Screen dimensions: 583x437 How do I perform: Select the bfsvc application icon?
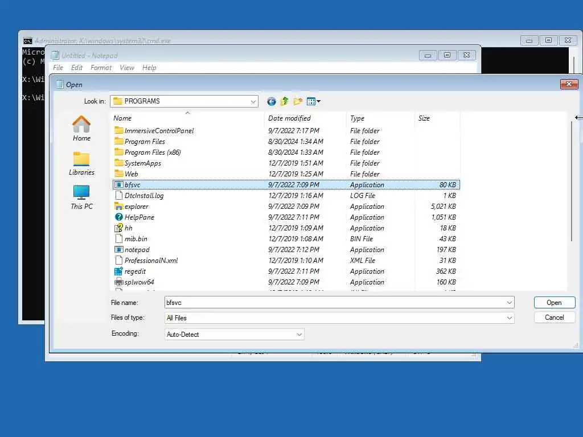pos(118,185)
